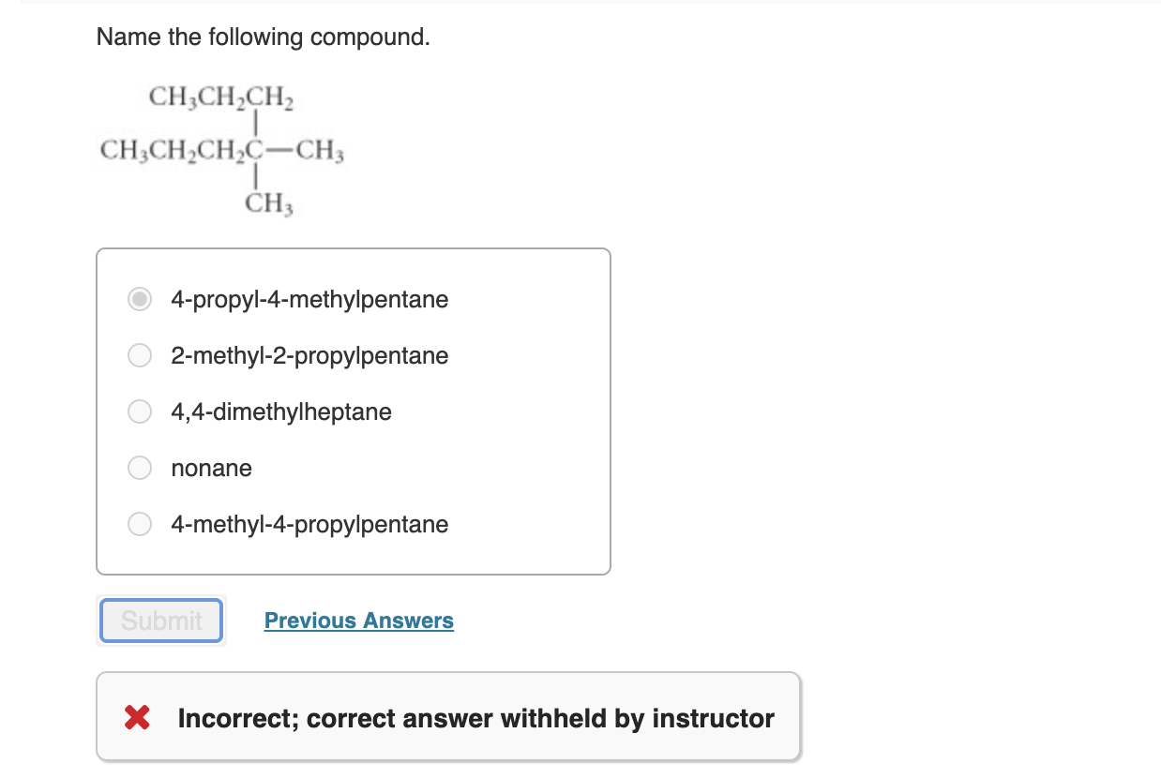The height and width of the screenshot is (778, 1161).
Task: Select the 4,4-dimethylheptane radio button
Action: [x=139, y=411]
